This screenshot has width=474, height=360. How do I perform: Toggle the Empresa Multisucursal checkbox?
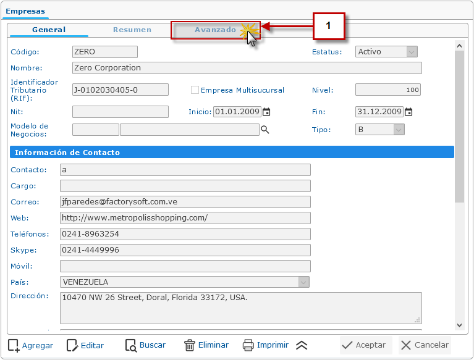click(195, 90)
